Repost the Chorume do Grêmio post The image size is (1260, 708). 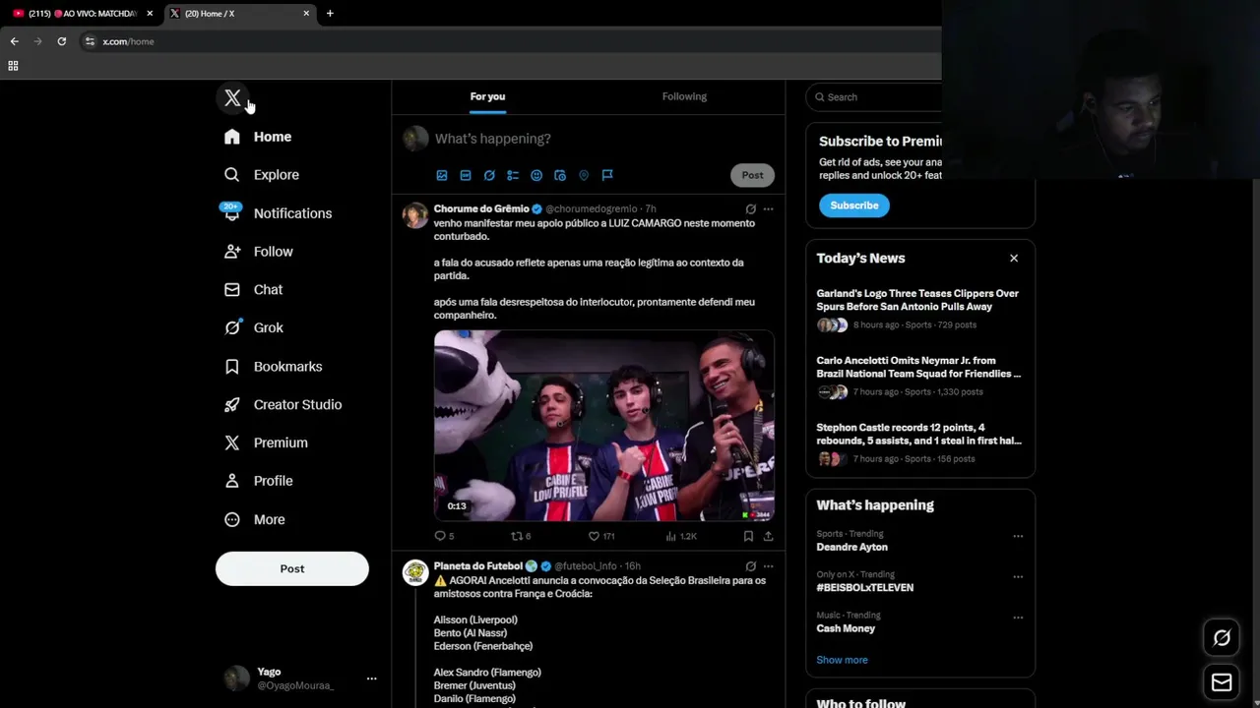pos(521,536)
